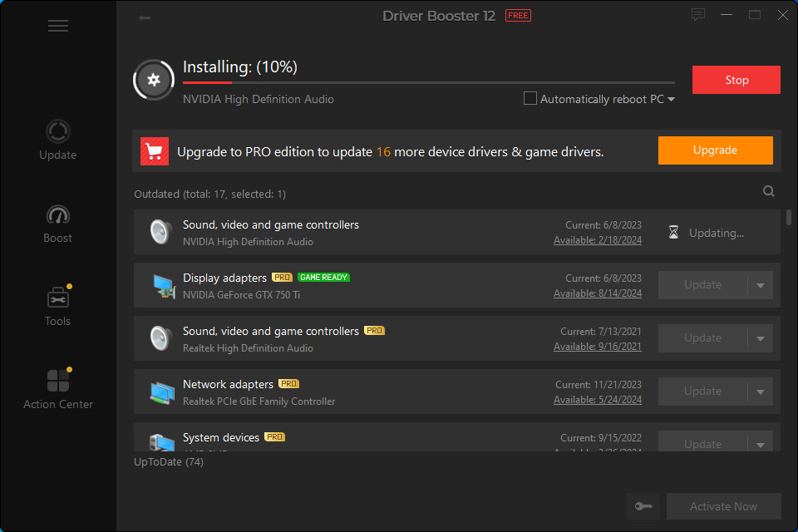Open the Tools section

point(57,305)
